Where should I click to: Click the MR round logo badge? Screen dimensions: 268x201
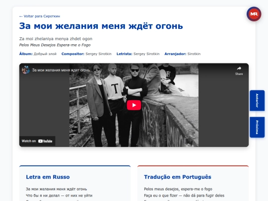point(254,14)
